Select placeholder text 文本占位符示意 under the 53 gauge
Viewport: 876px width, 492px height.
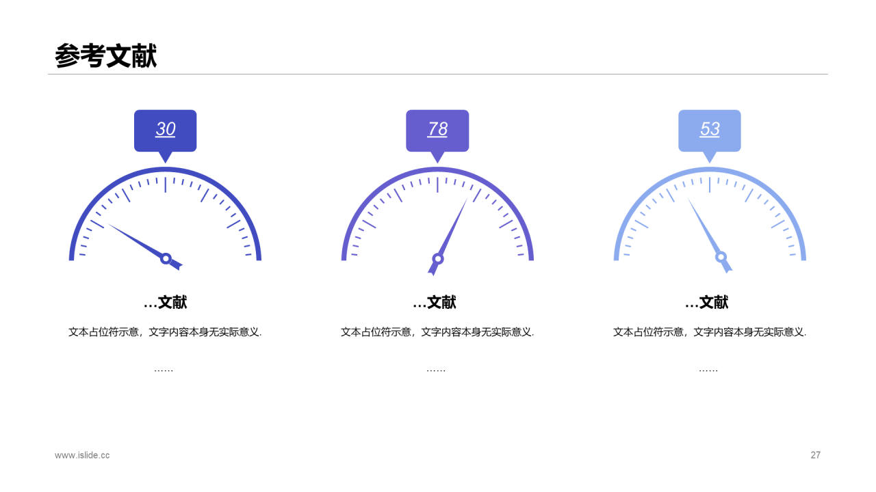710,332
